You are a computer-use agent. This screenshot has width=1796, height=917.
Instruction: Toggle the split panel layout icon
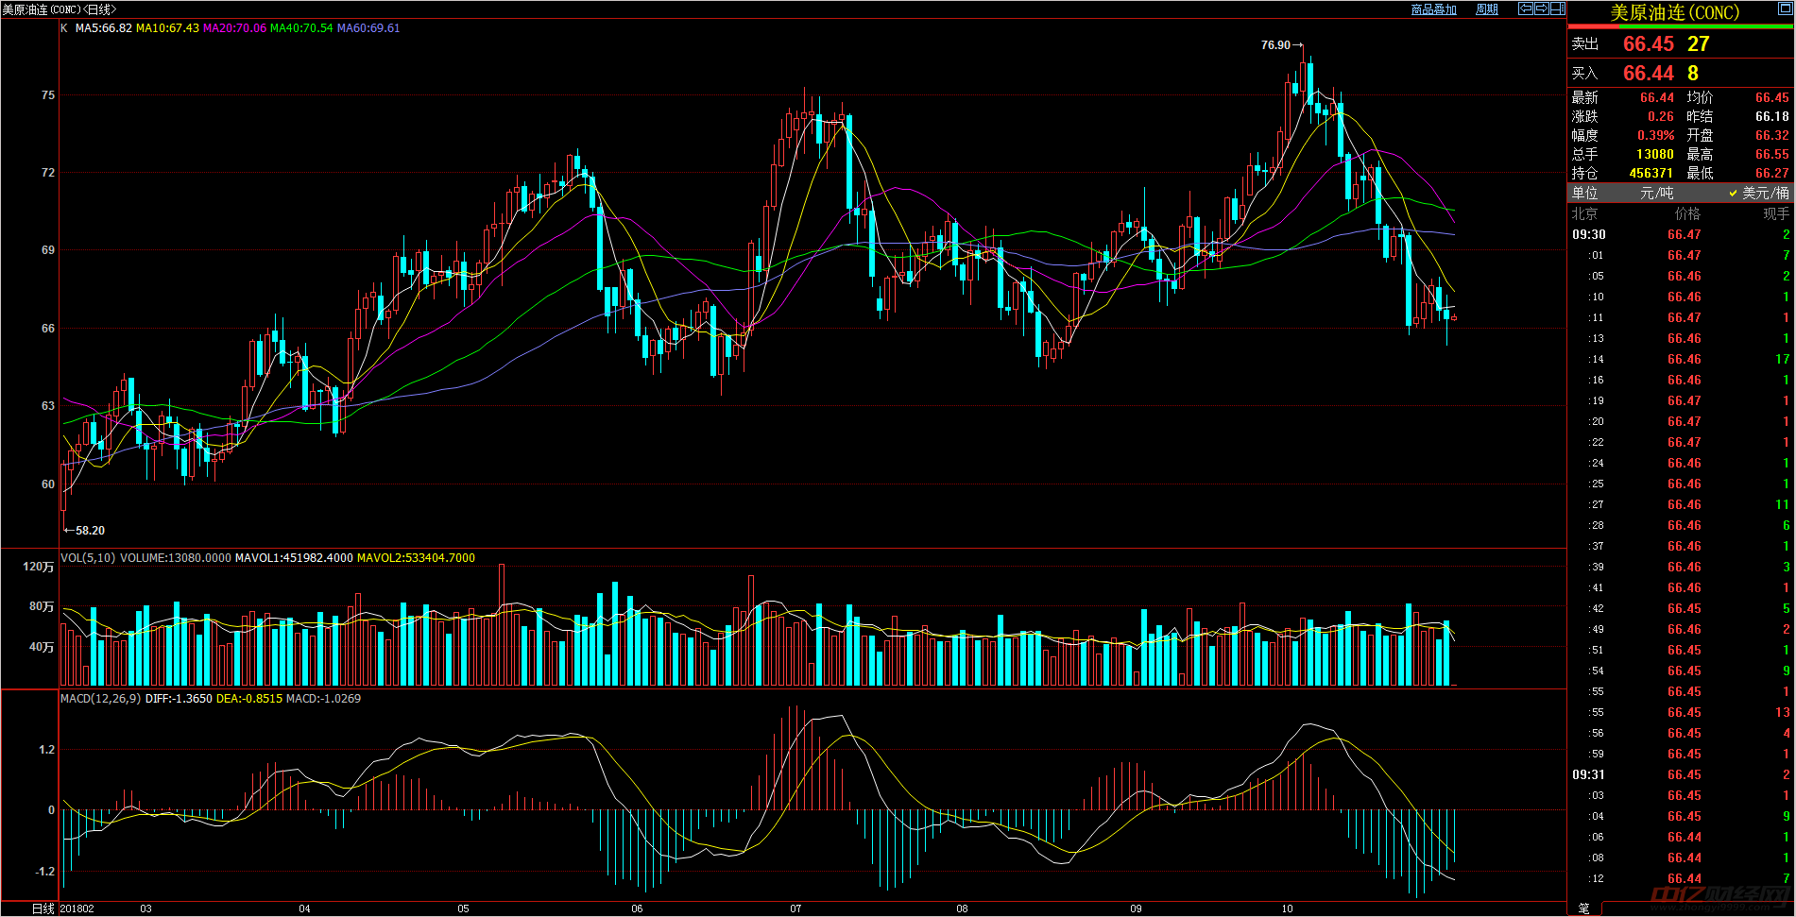pos(1558,8)
